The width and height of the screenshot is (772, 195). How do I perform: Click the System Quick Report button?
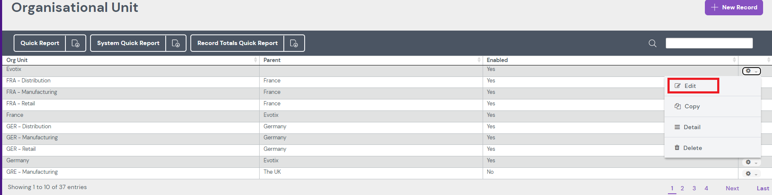(128, 43)
